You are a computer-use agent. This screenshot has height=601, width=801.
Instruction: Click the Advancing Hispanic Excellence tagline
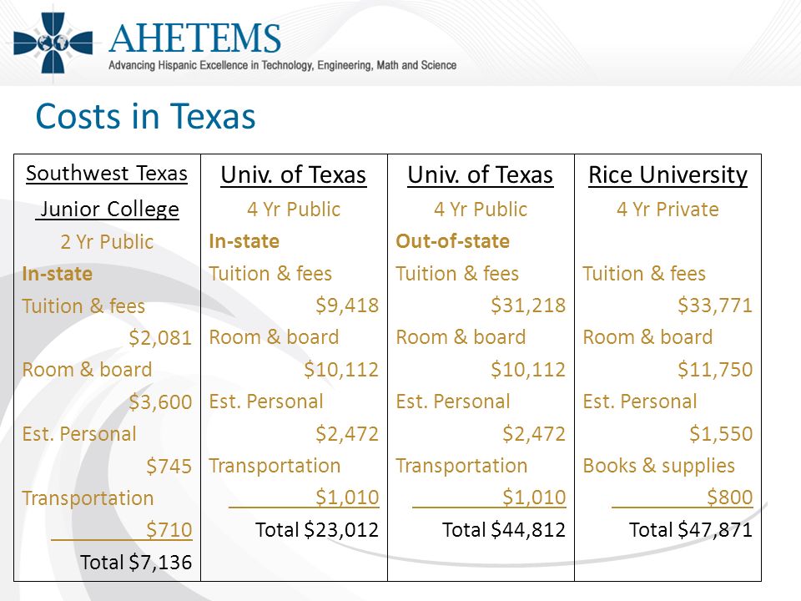[283, 65]
